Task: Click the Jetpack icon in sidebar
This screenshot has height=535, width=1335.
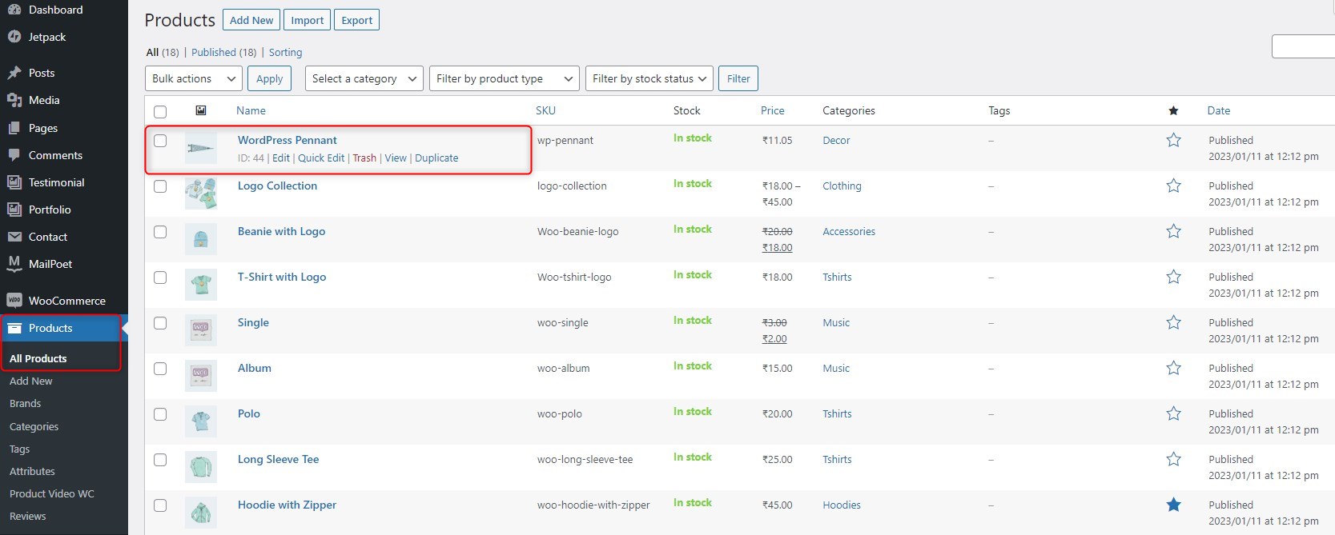Action: click(14, 37)
